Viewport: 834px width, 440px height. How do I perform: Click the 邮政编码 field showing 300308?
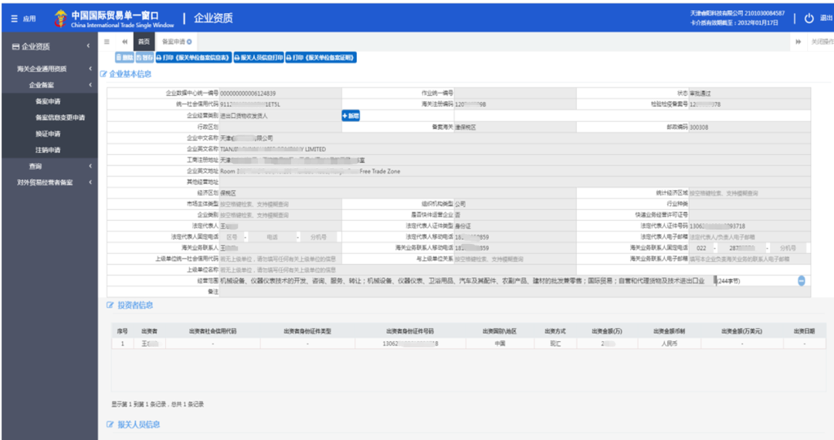[749, 127]
